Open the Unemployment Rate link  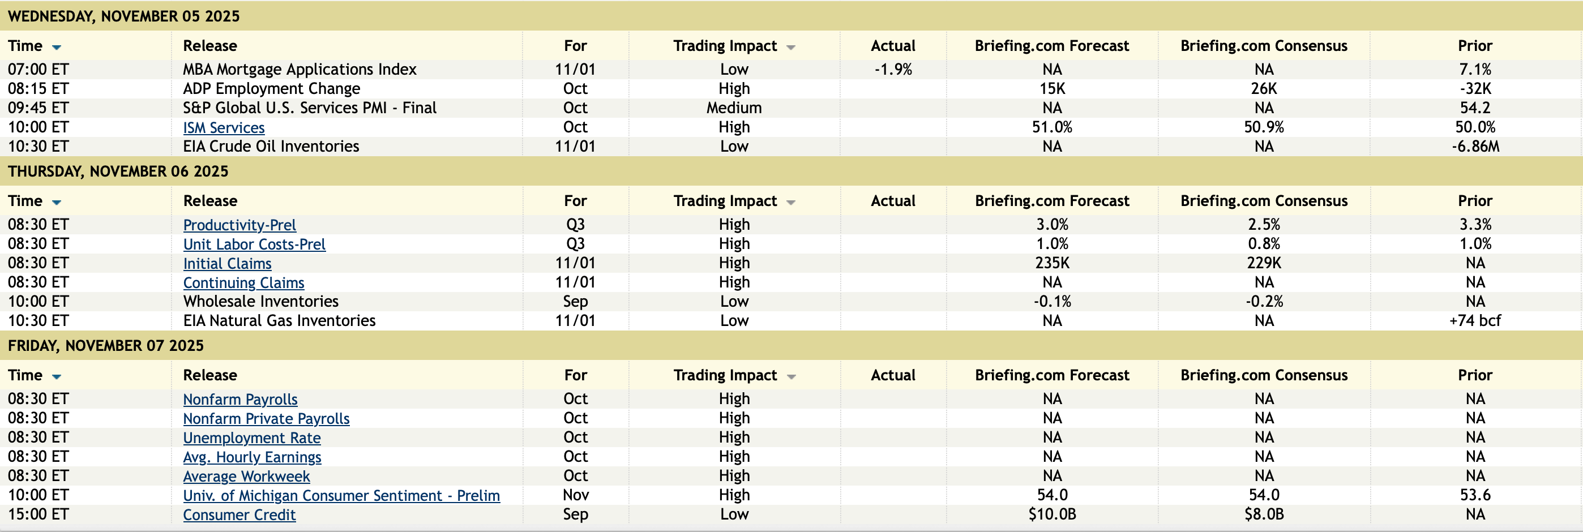coord(251,438)
